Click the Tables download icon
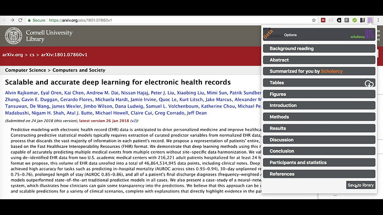Viewport: 383px width, 215px height. point(369,83)
